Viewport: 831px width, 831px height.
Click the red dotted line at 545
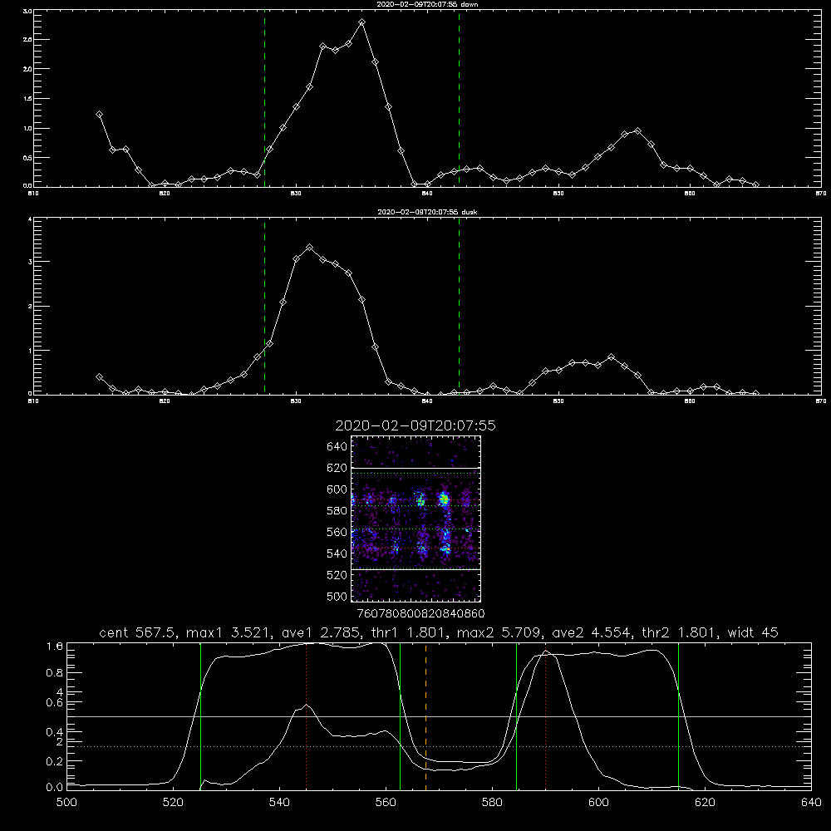(307, 716)
